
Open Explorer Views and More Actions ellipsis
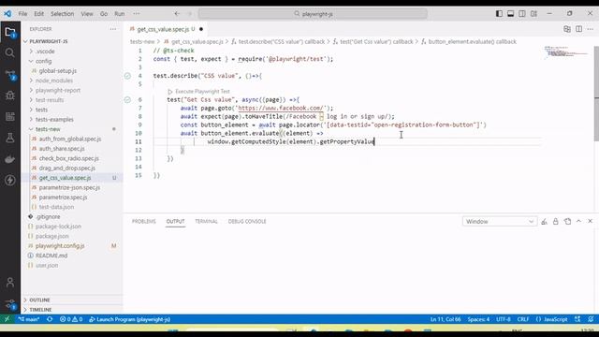click(113, 29)
